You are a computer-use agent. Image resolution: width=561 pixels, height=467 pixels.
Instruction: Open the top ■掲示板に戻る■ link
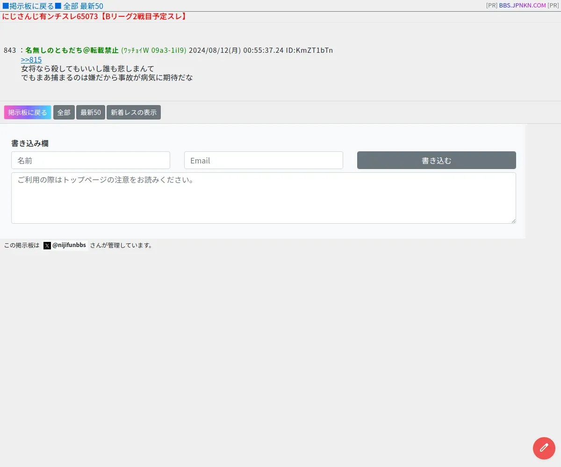[32, 6]
